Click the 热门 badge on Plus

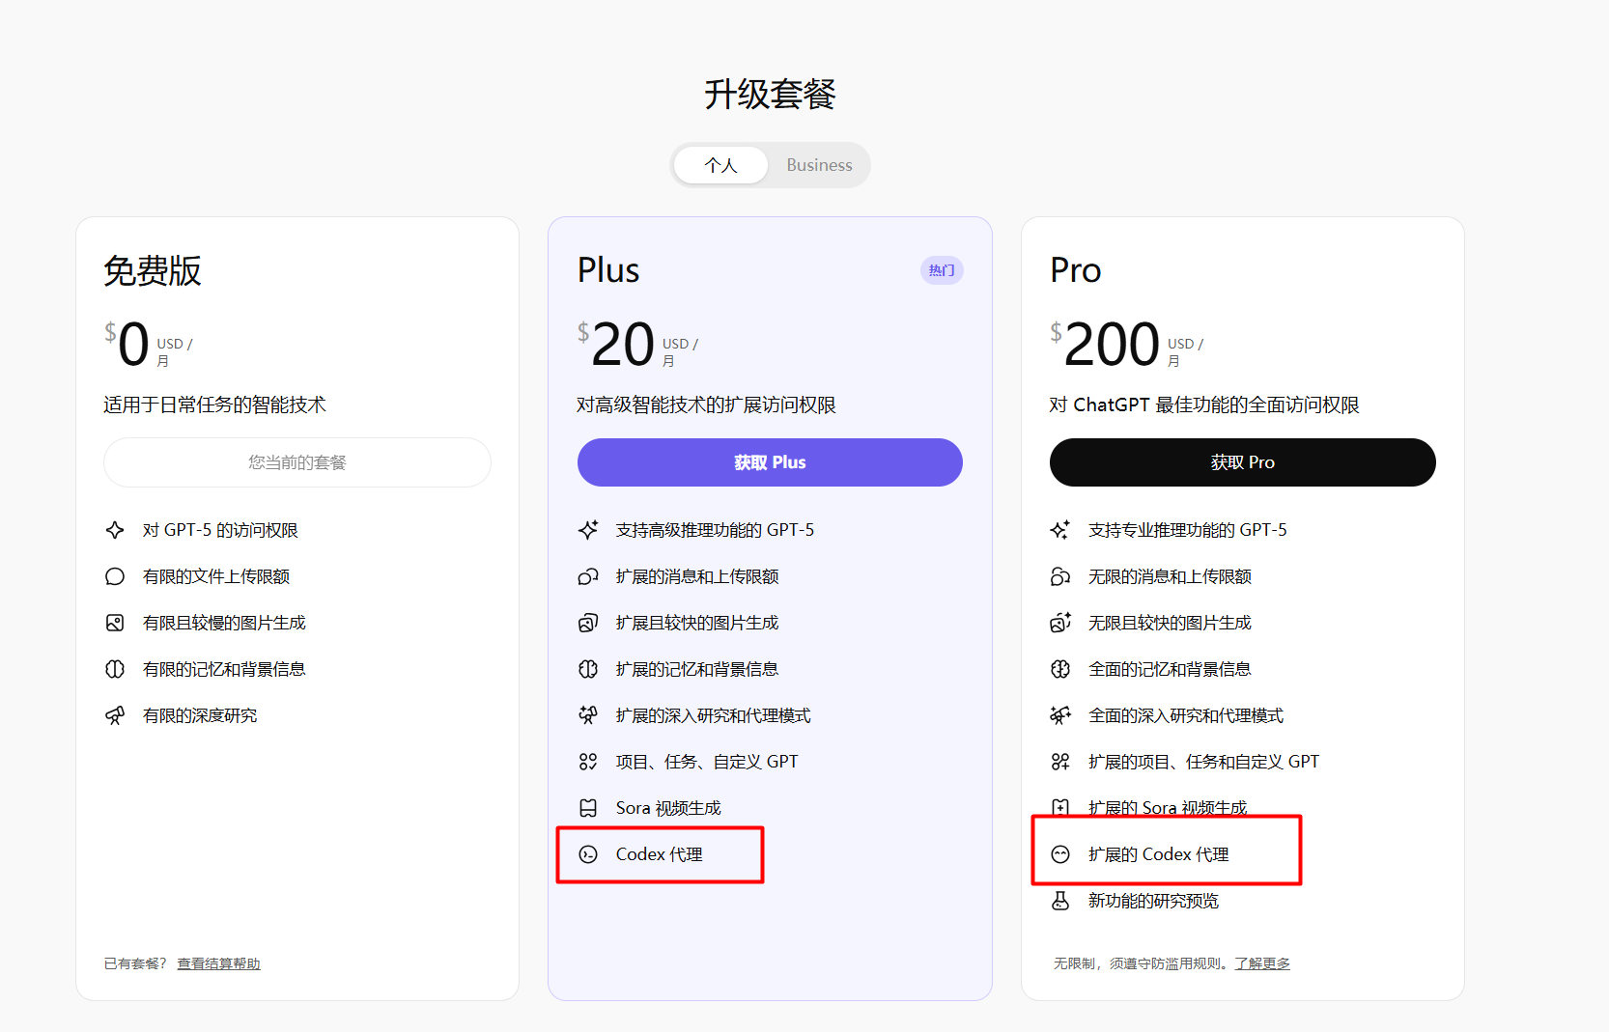click(x=942, y=270)
